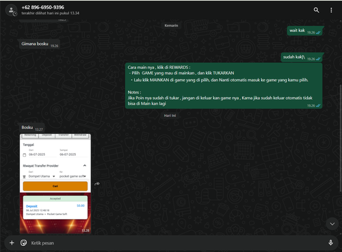Click the 'Cara main nya' instructions message
The image size is (342, 252).
(x=224, y=86)
